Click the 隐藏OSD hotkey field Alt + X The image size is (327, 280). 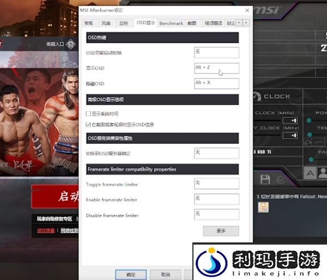pos(217,83)
